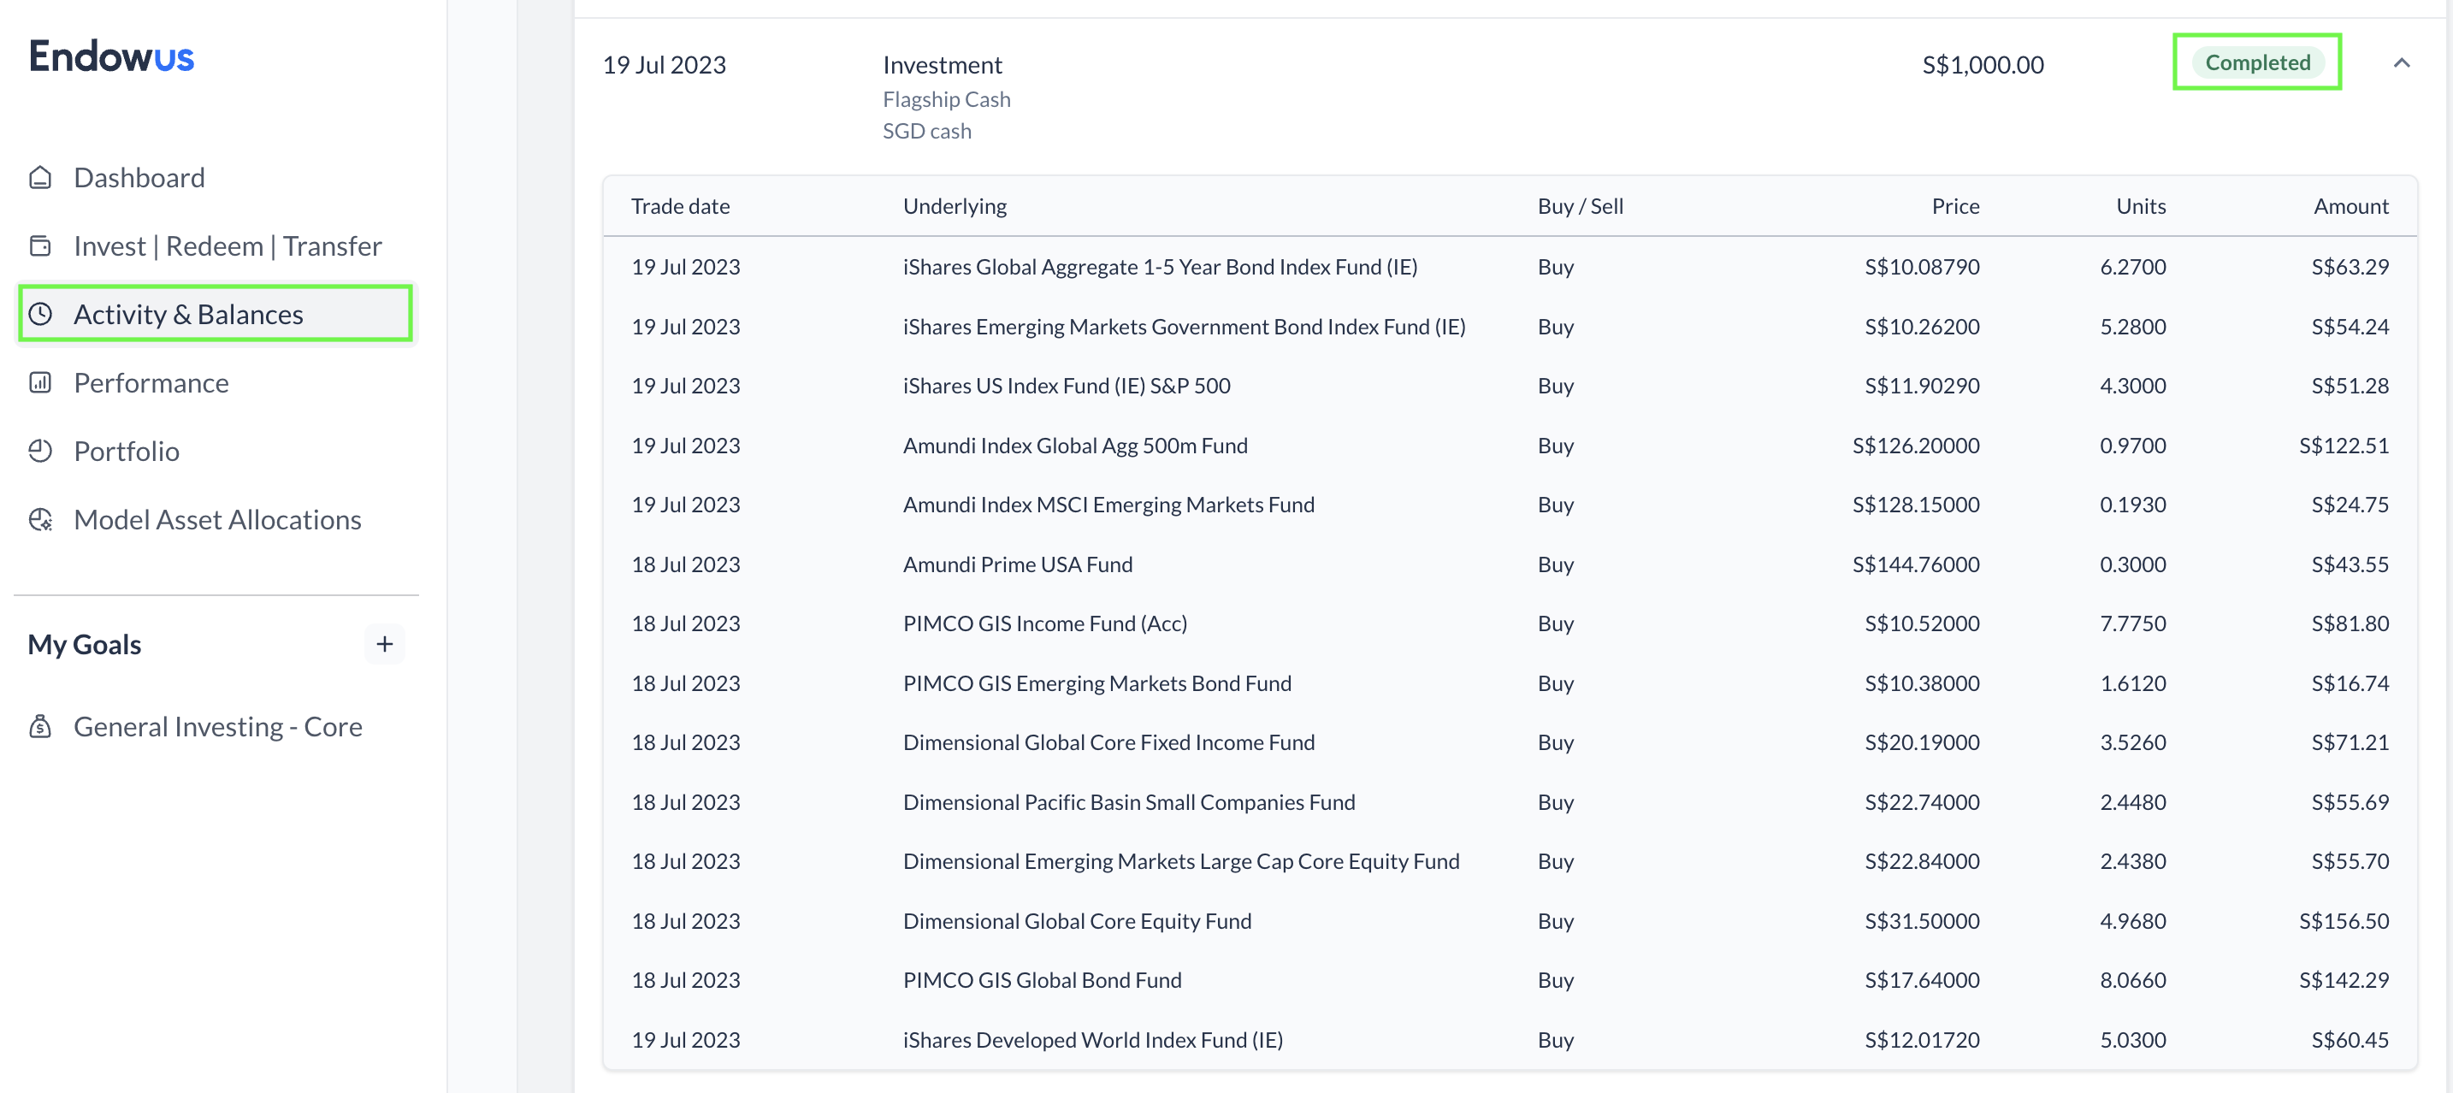The image size is (2453, 1093).
Task: Click the General Investing money bag icon
Action: (40, 726)
